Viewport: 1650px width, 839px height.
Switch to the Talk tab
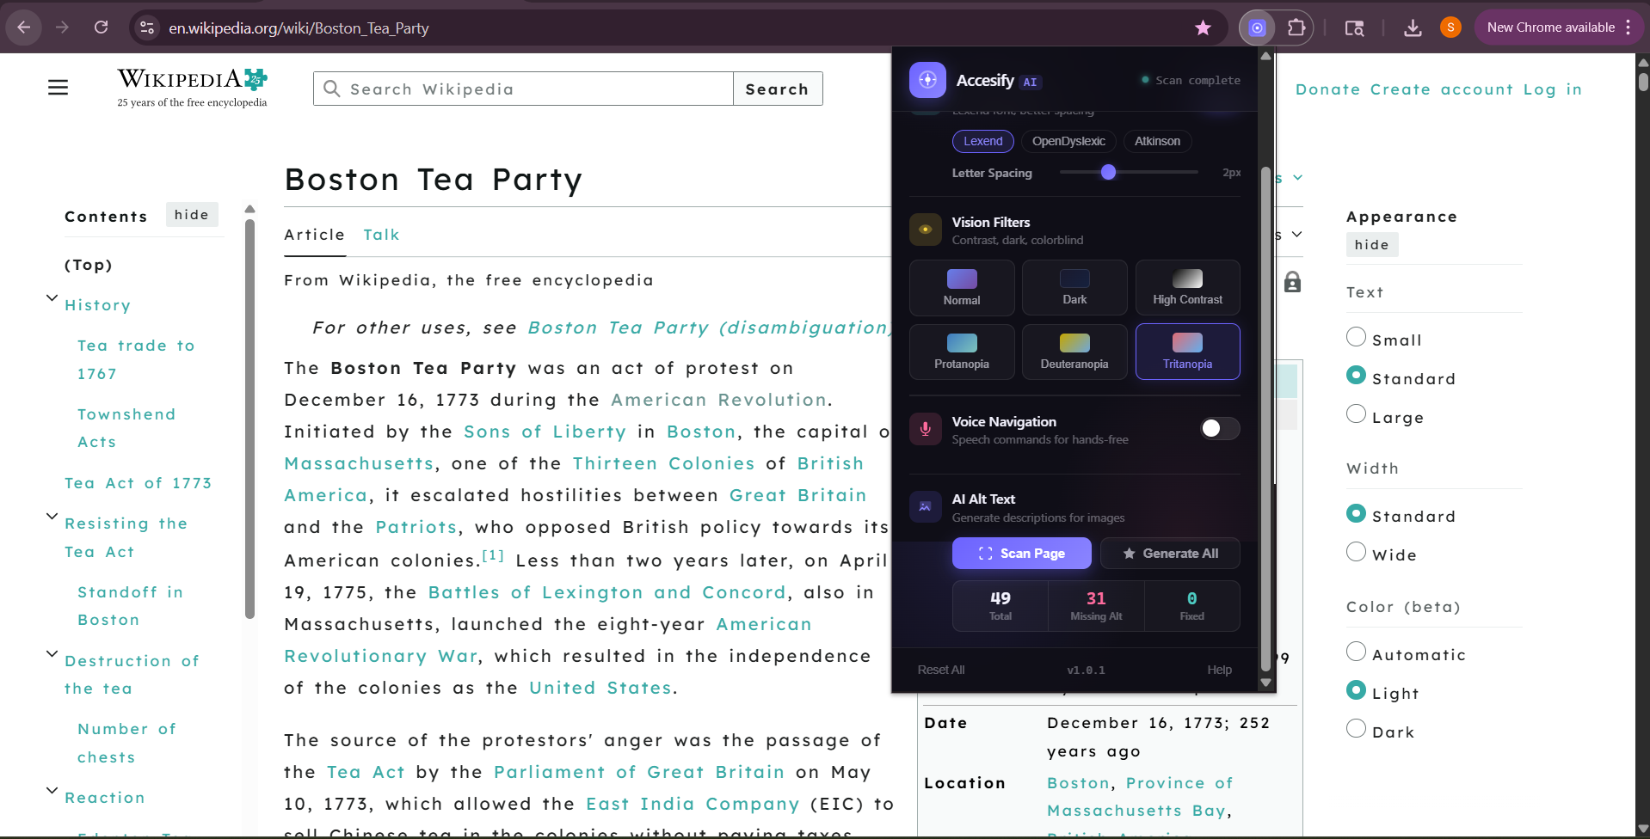[382, 235]
